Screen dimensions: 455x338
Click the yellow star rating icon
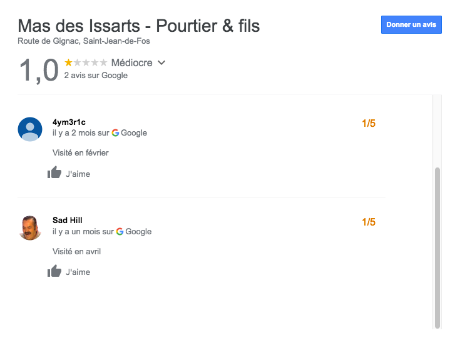point(68,62)
